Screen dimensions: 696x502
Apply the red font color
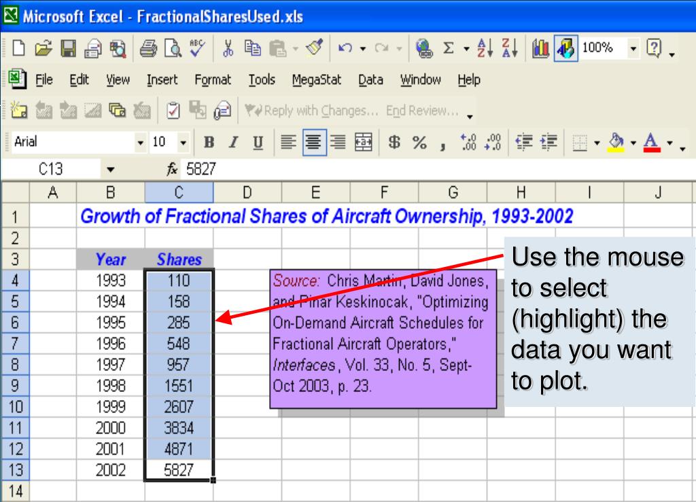652,143
